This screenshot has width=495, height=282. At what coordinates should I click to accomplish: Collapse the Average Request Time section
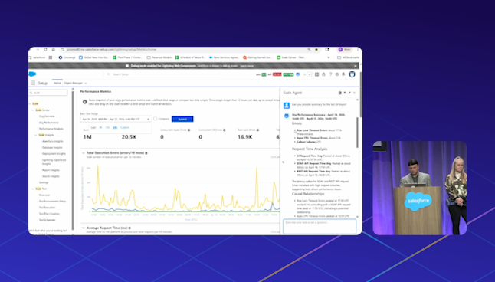tap(84, 228)
